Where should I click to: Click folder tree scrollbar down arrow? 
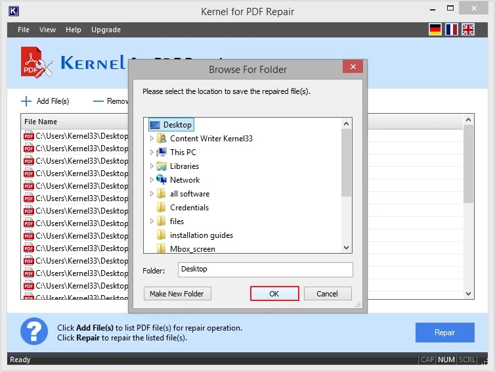pos(347,248)
